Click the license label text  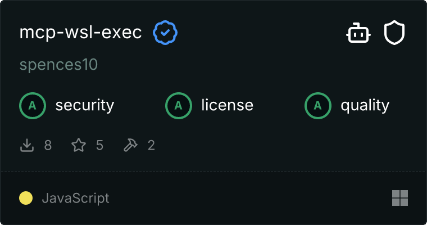[x=227, y=105]
